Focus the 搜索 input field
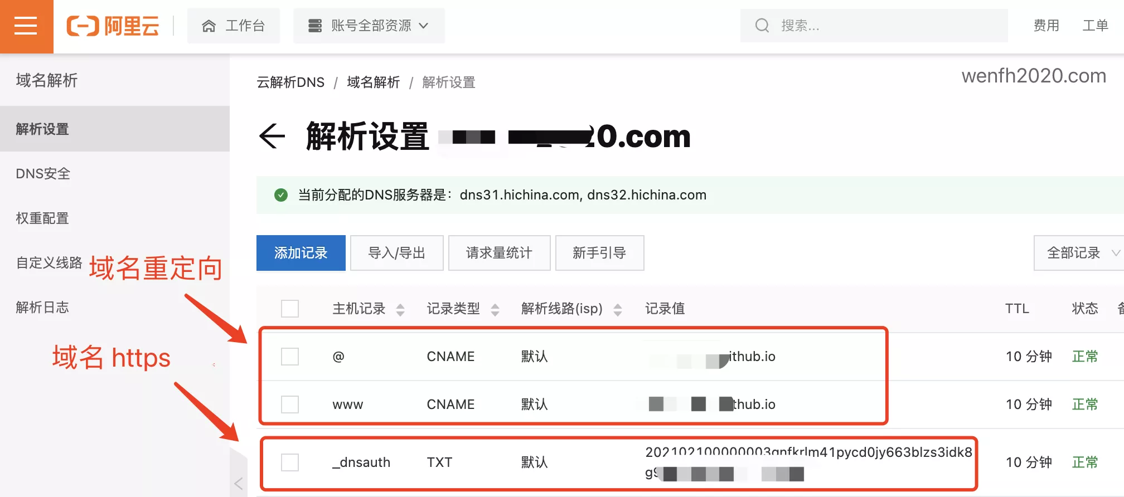Screen dimensions: 1124x497 (x=874, y=26)
